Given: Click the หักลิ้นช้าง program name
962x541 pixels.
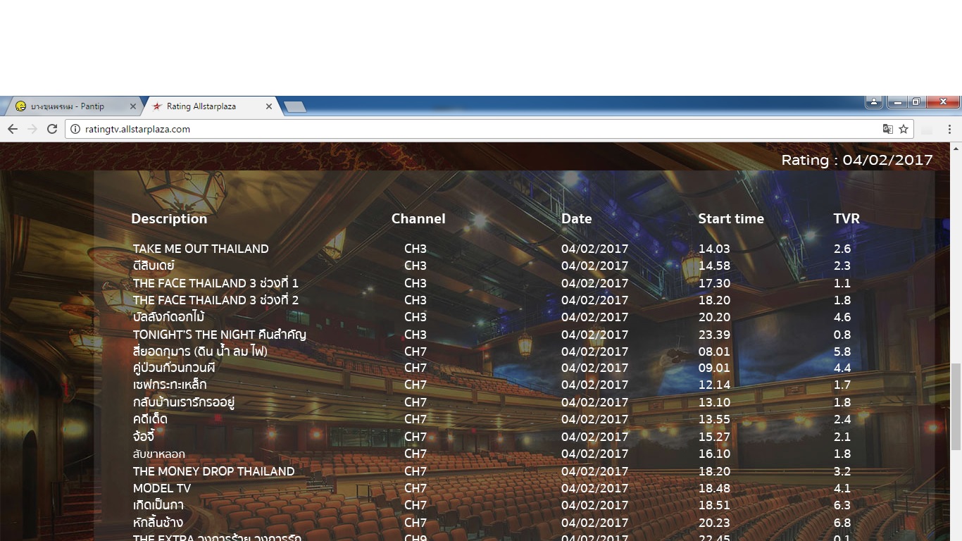Looking at the screenshot, I should (158, 523).
